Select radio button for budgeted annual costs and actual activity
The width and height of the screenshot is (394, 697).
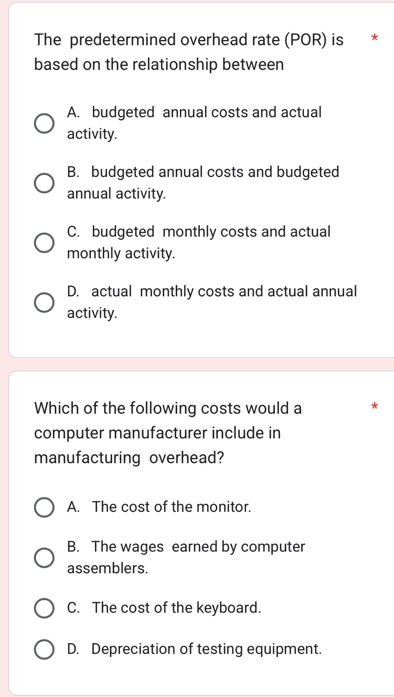[x=44, y=123]
